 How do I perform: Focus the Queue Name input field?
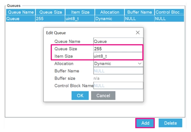point(118,41)
